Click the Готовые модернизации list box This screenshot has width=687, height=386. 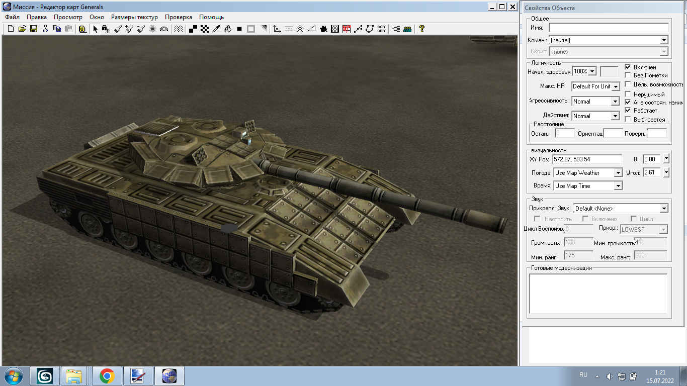(598, 294)
